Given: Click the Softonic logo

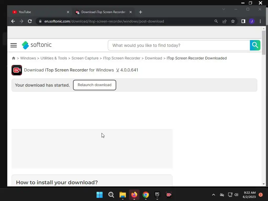Looking at the screenshot, I should (x=37, y=45).
